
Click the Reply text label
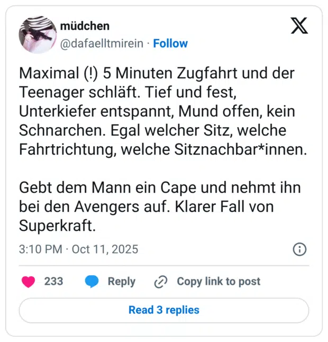[x=121, y=282]
